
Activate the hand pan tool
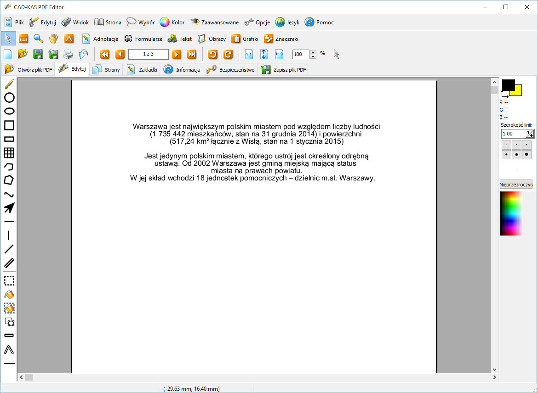(x=53, y=39)
